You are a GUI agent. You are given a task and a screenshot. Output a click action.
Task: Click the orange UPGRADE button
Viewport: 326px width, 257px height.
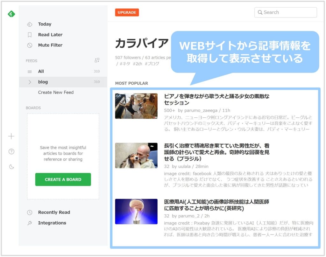(x=127, y=12)
